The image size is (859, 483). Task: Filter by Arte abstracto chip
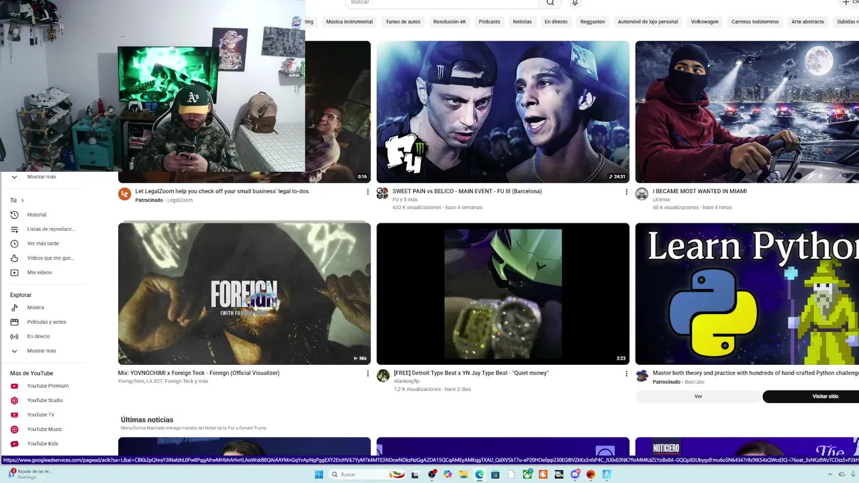[x=807, y=21]
